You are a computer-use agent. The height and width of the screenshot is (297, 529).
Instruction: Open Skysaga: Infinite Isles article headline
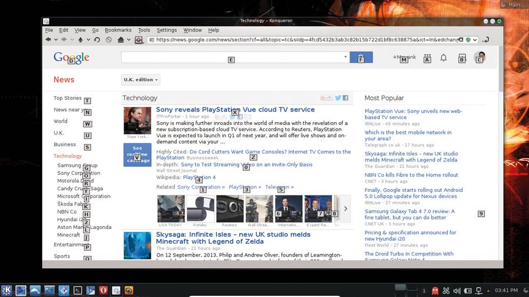coord(233,238)
